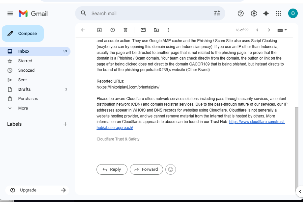Open the Snoozed folder

pyautogui.click(x=35, y=70)
